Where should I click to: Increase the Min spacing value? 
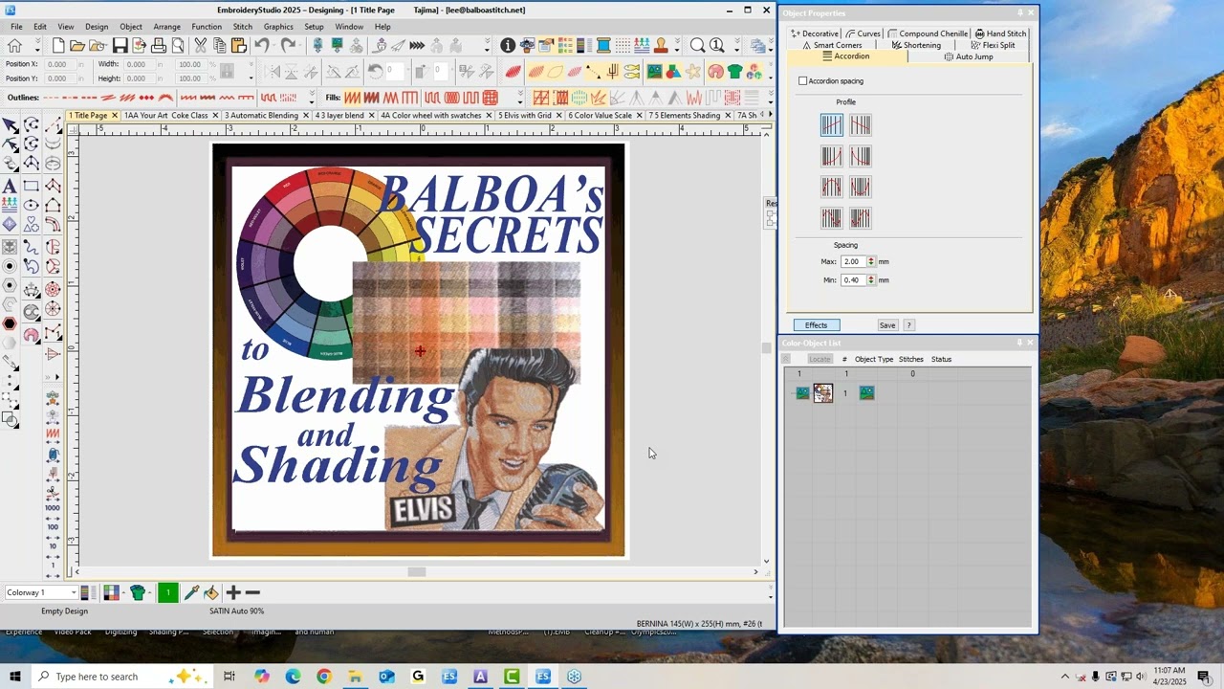pyautogui.click(x=871, y=278)
